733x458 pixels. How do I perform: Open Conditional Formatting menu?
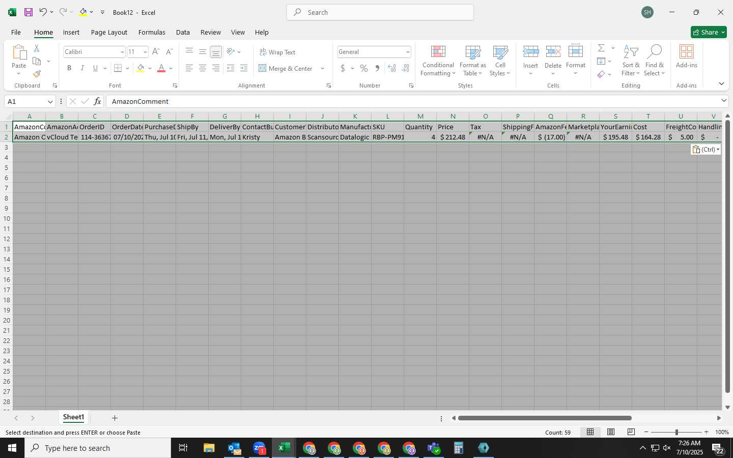click(438, 61)
